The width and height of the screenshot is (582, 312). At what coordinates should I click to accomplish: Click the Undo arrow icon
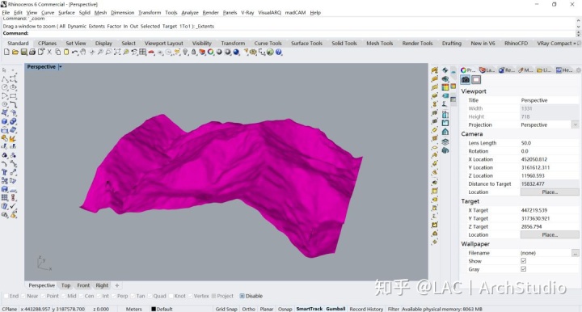(75, 53)
